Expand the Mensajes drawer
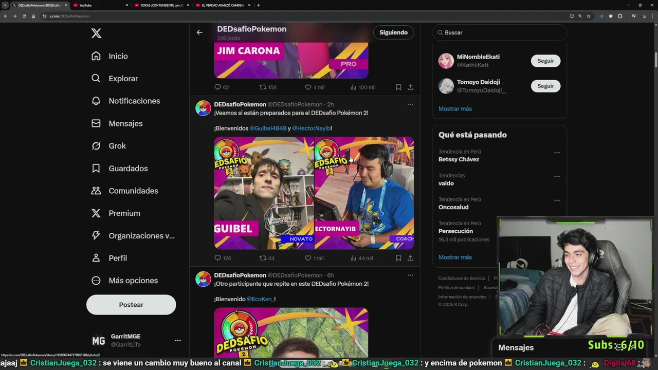658x370 pixels. click(x=516, y=348)
